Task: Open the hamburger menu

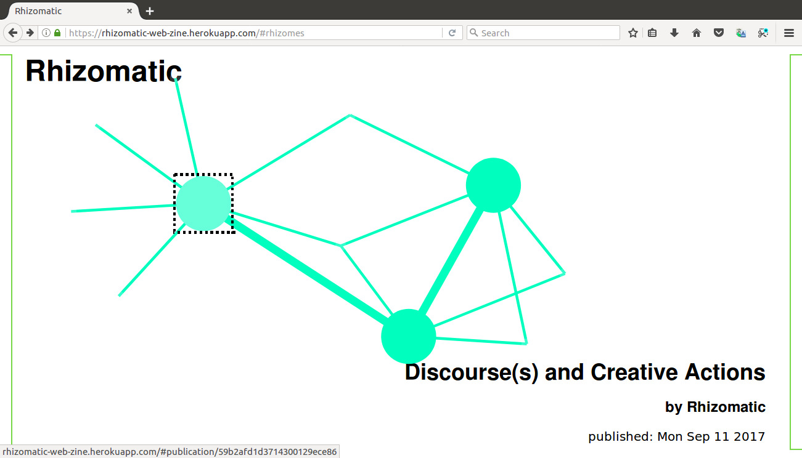Action: click(x=789, y=33)
